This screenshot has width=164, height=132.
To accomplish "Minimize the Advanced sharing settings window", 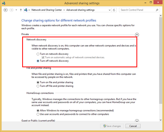I will coord(145,3).
